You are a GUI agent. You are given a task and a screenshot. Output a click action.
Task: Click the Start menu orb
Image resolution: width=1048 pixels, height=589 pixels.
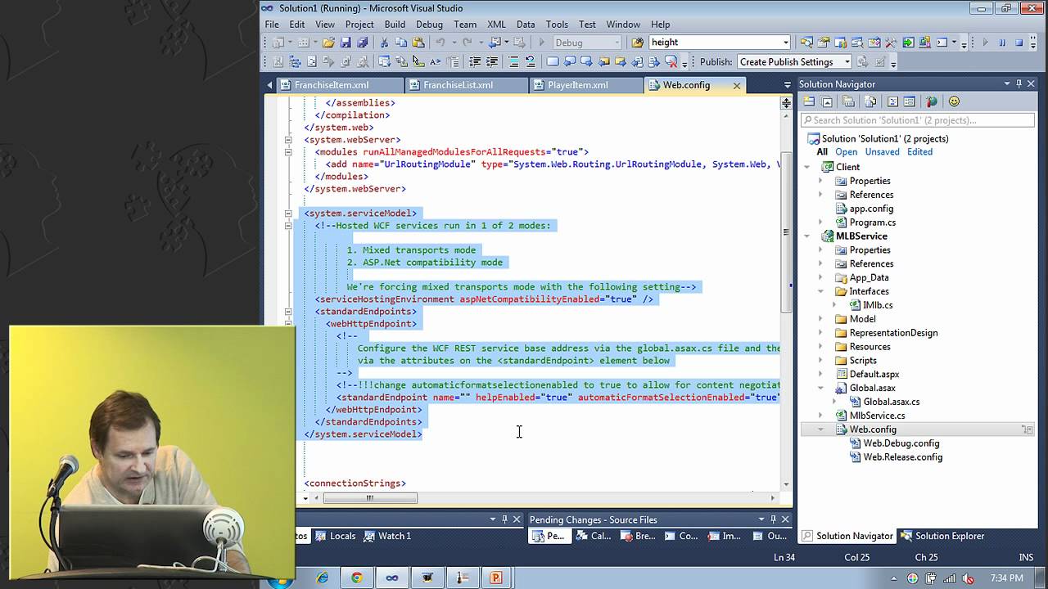click(281, 582)
